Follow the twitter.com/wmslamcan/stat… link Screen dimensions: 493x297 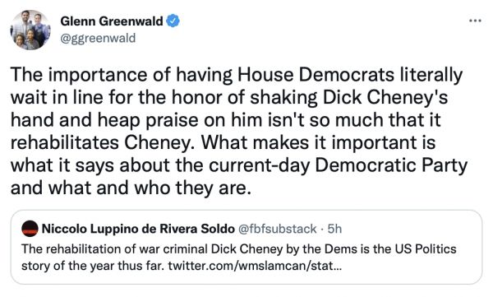pos(254,266)
